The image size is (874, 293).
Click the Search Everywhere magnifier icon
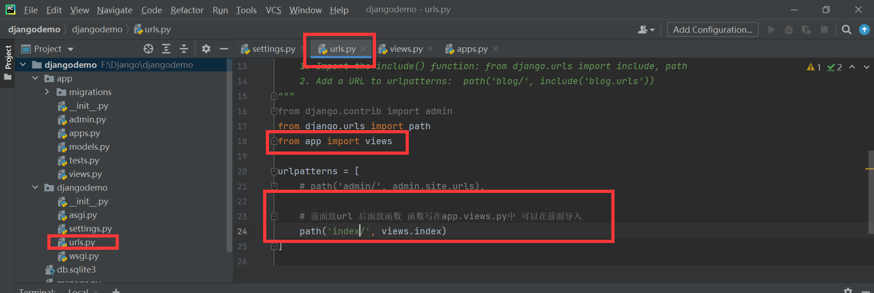(x=846, y=30)
